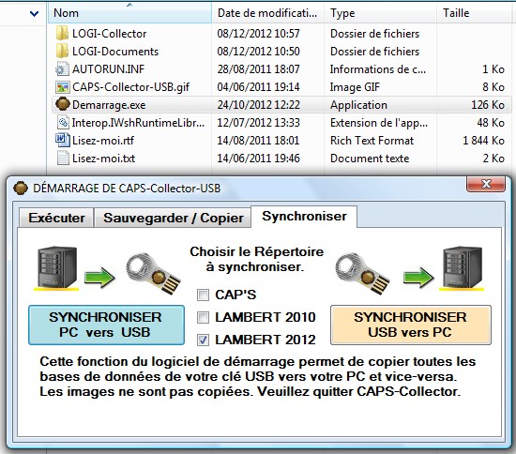
Task: Select the Interop.IWshRuntimeLibr... file name
Action: click(x=138, y=123)
